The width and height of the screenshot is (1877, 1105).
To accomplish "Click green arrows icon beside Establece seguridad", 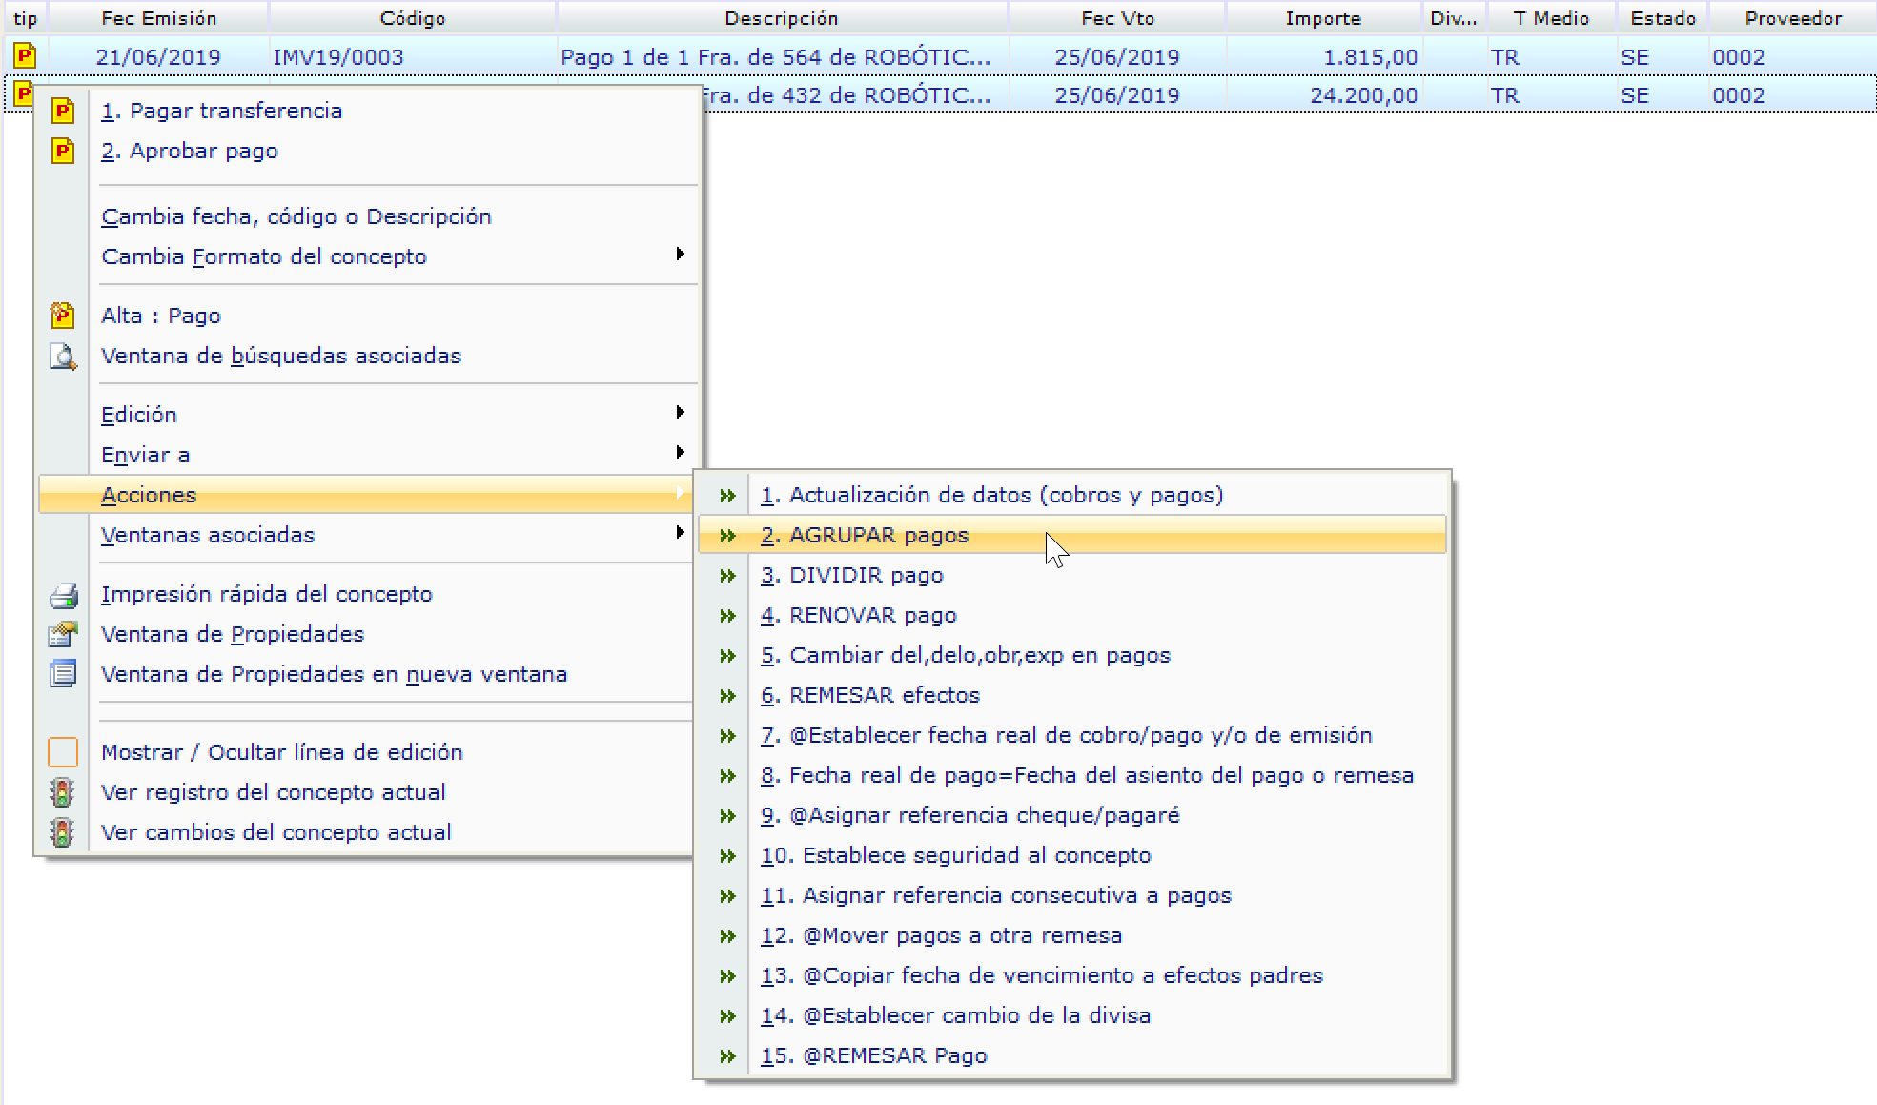I will 728,856.
